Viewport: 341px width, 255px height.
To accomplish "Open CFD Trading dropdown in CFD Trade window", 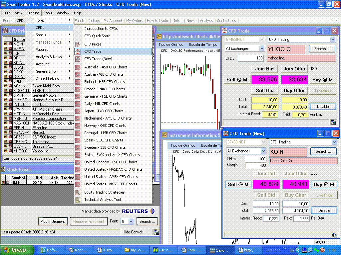I will point(333,40).
